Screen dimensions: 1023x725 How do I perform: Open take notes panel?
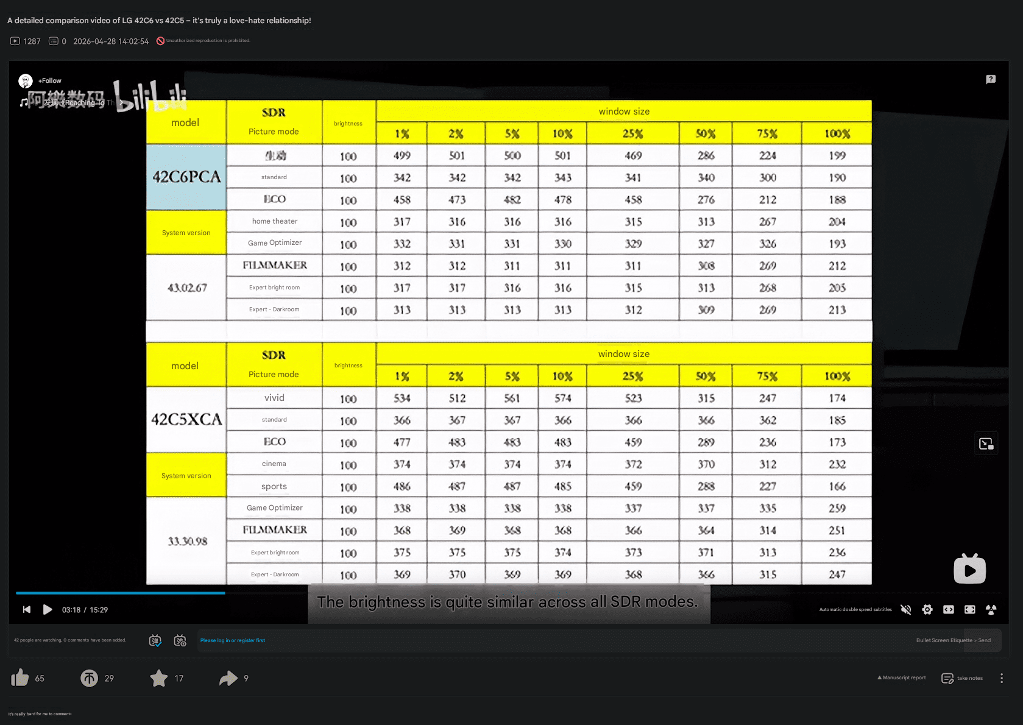pyautogui.click(x=963, y=678)
